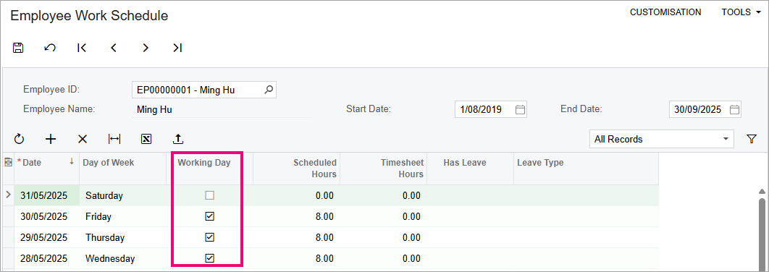Fit grid columns to width
The height and width of the screenshot is (272, 769).
(x=114, y=139)
